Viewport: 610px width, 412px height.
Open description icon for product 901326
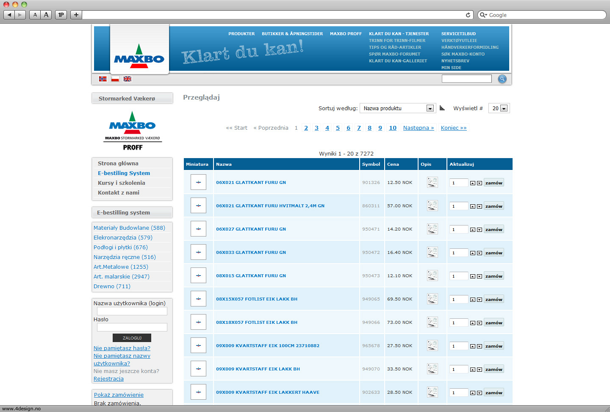[432, 182]
